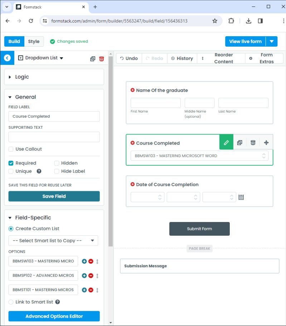Click the First Name input box
This screenshot has width=286, height=326.
tap(156, 103)
